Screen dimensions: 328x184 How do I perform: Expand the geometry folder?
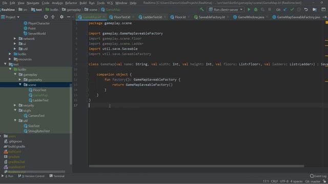20,80
